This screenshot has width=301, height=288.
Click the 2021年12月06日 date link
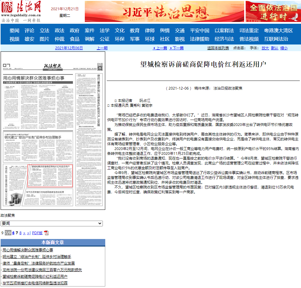point(69,48)
